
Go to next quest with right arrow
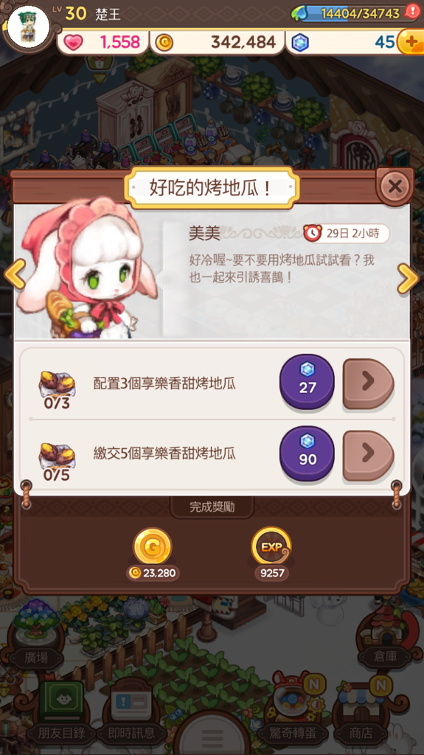coord(408,278)
